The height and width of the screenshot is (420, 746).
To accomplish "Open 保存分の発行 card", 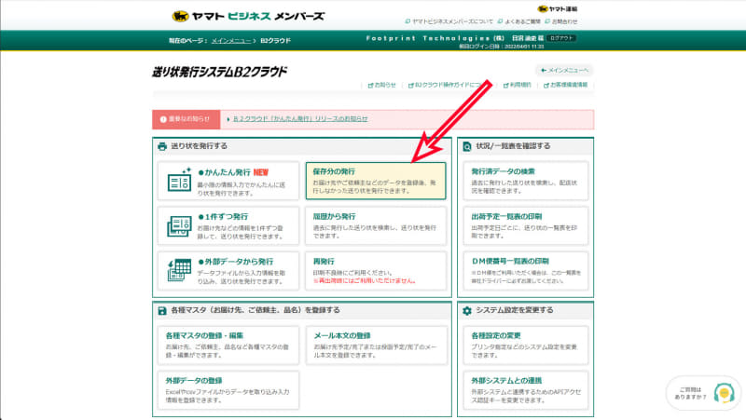I will coord(376,181).
